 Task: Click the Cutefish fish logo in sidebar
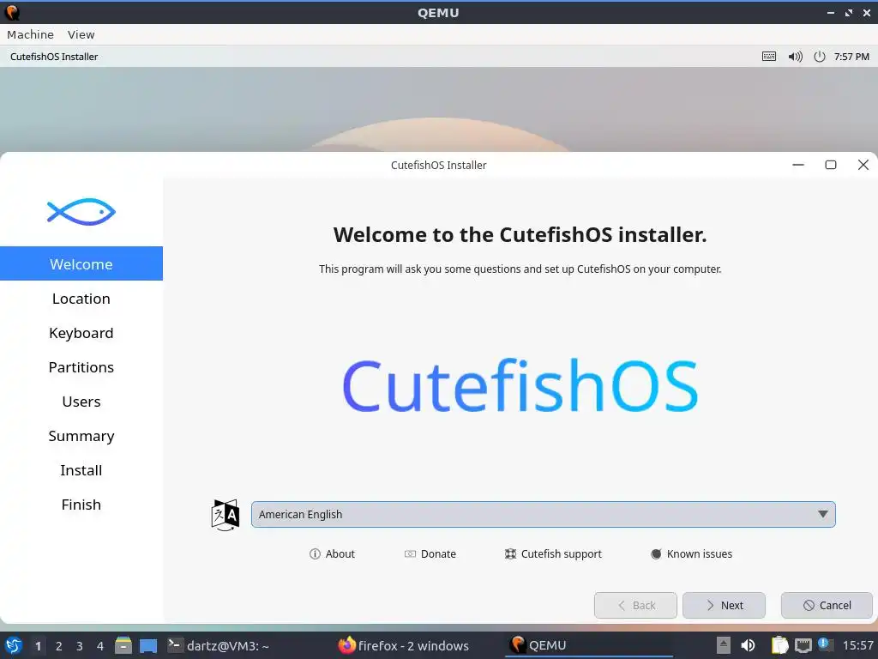point(81,212)
